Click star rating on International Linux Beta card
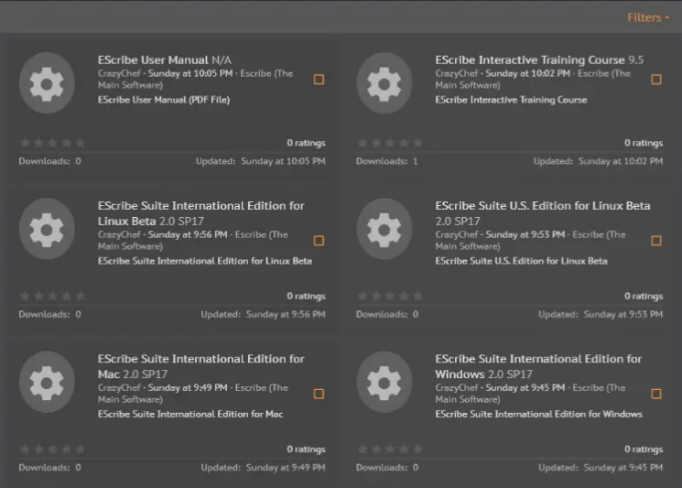This screenshot has height=488, width=682. point(52,297)
